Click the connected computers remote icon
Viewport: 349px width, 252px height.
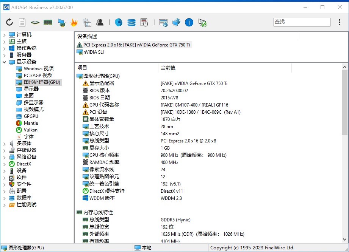click(x=176, y=22)
